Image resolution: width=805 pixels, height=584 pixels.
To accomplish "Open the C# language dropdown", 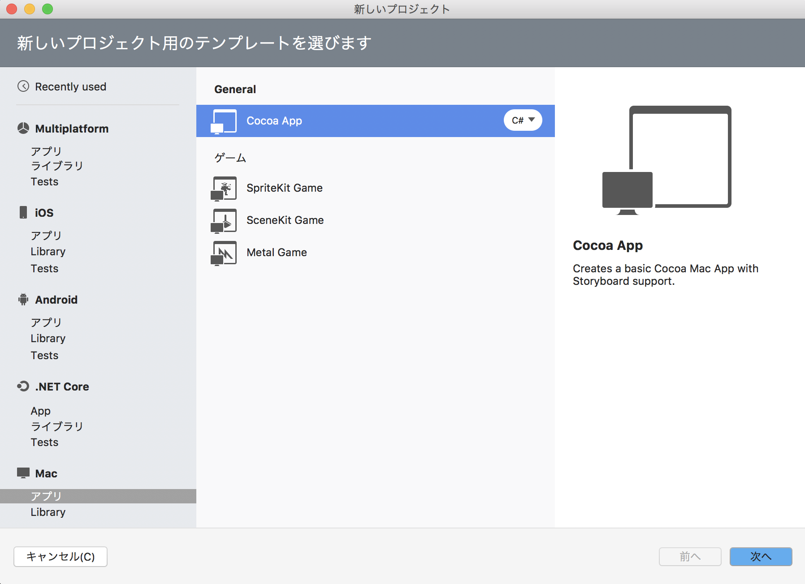I will click(x=523, y=120).
